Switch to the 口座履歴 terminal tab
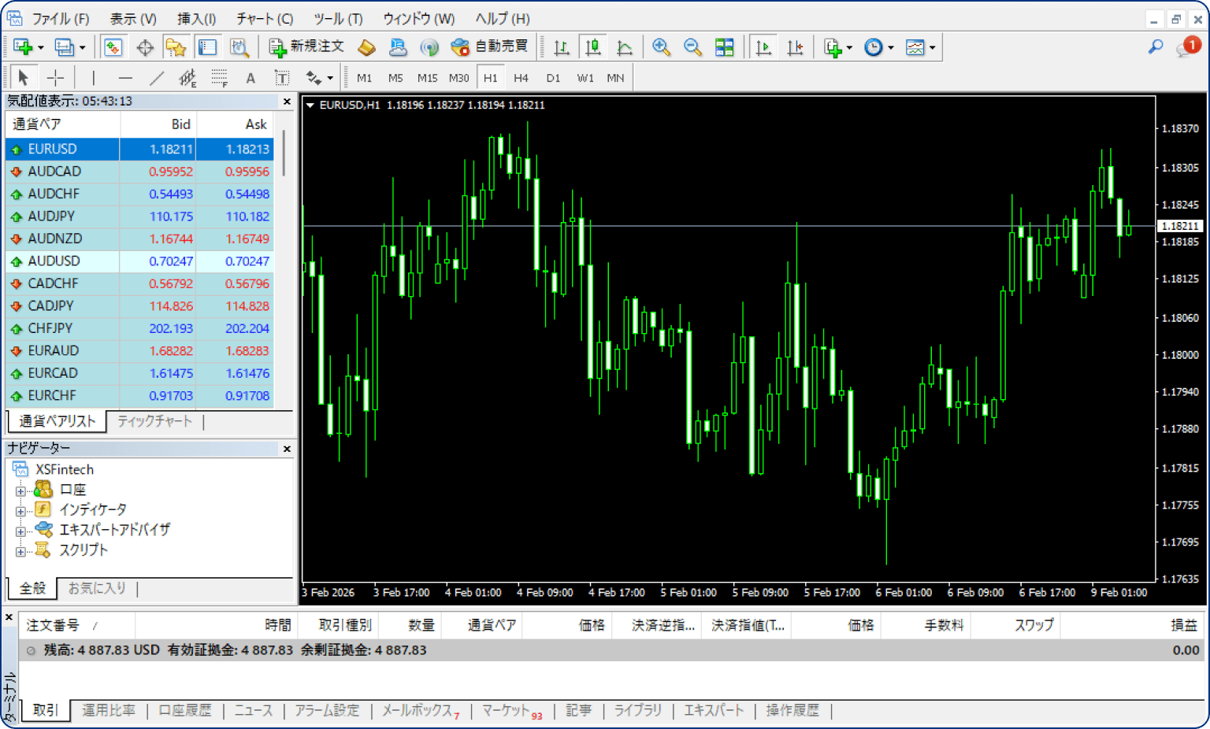Screen dimensions: 1210x729 (185, 710)
